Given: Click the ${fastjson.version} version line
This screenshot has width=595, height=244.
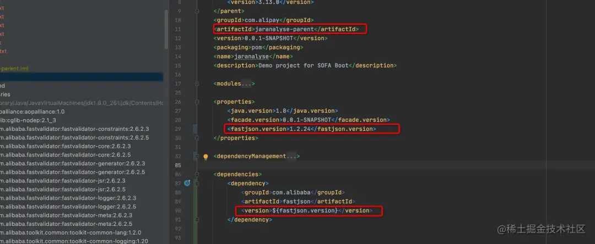Looking at the screenshot, I should click(x=307, y=210).
